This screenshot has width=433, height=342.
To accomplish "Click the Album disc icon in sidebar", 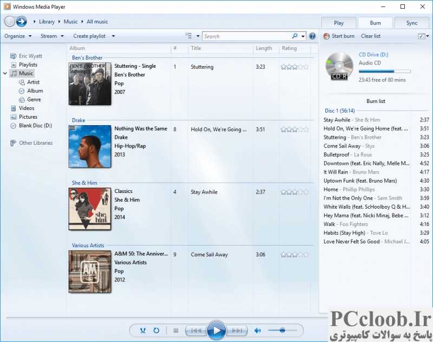I will pos(22,91).
